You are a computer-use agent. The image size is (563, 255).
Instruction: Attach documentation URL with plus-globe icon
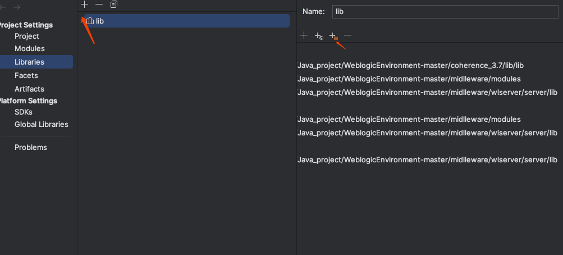[318, 36]
